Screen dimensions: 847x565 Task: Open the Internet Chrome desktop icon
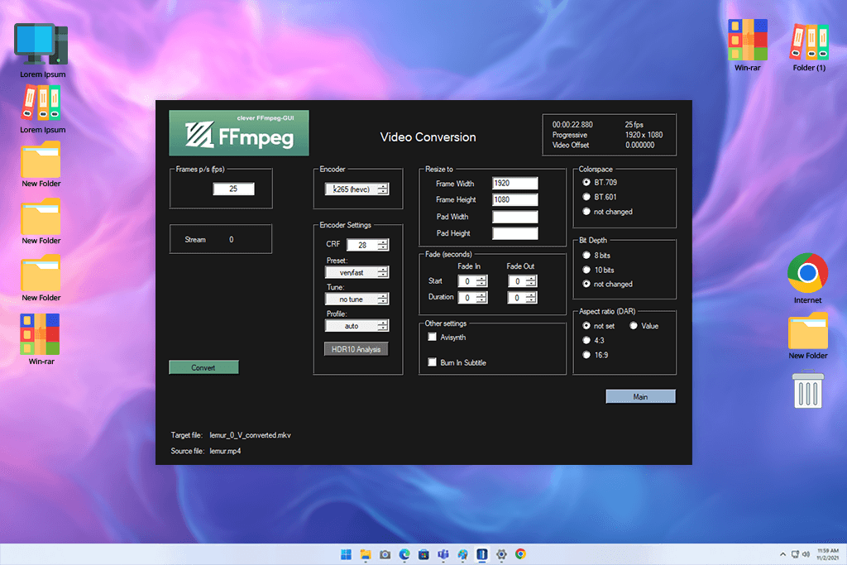tap(807, 278)
